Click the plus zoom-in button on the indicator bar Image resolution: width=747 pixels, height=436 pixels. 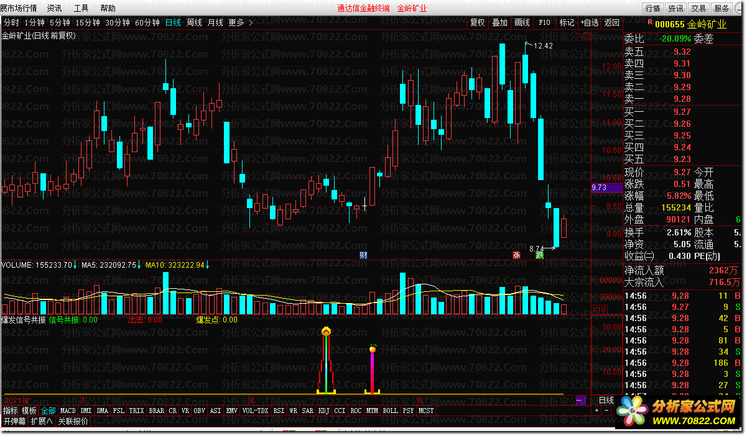pos(597,411)
